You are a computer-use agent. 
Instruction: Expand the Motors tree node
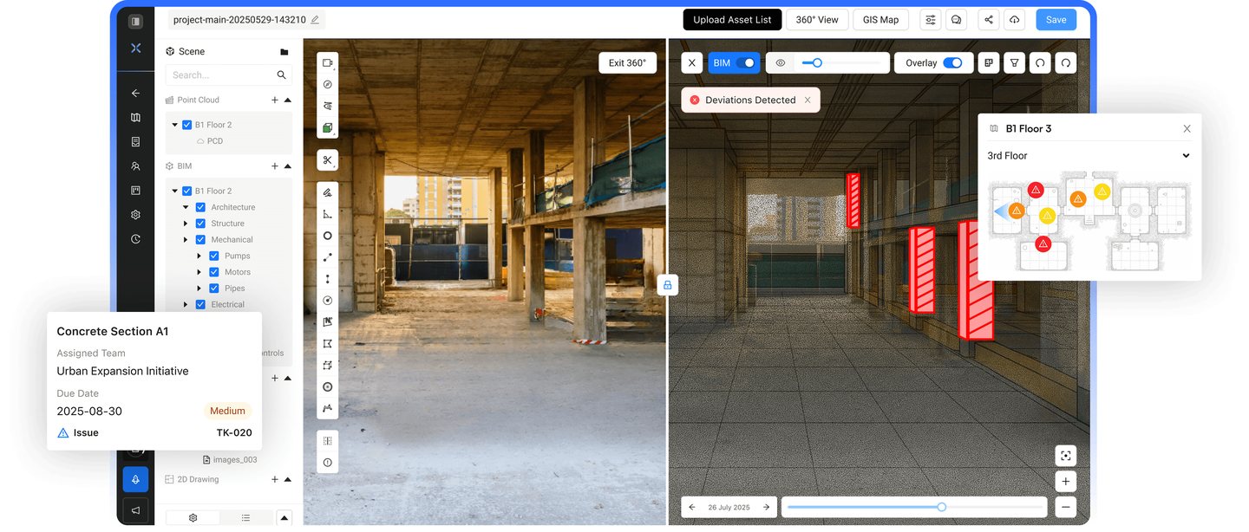pyautogui.click(x=199, y=272)
